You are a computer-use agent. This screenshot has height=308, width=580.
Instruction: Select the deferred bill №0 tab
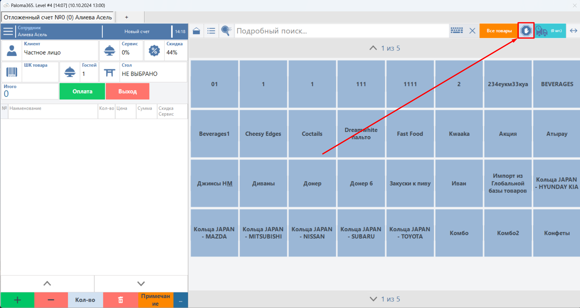(58, 17)
